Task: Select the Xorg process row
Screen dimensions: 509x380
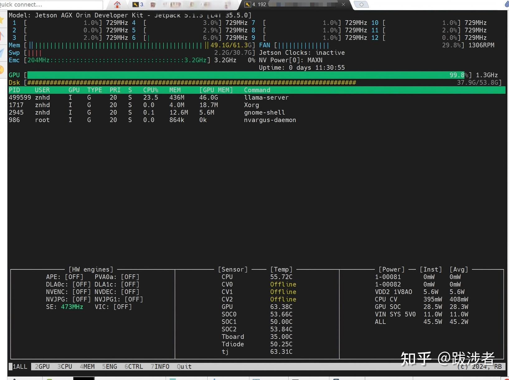Action: [257, 105]
